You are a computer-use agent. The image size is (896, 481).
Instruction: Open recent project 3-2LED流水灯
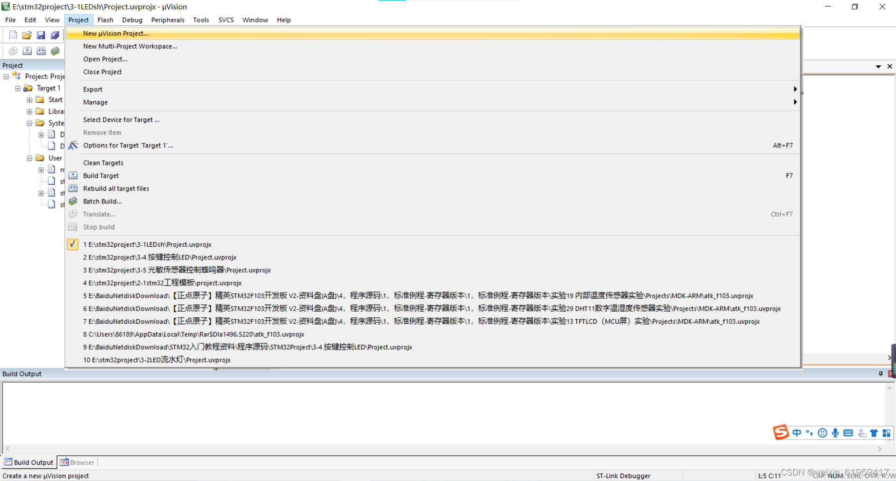[432, 360]
